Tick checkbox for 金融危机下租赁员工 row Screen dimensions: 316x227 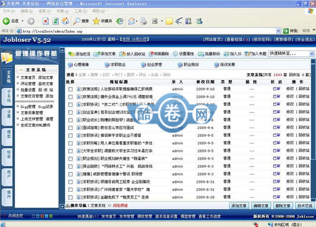point(70,197)
